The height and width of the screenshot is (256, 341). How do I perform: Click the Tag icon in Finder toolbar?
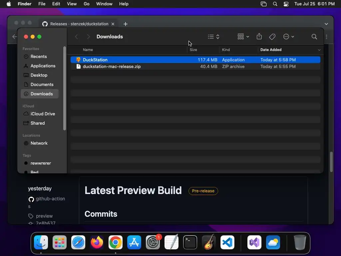[x=272, y=37]
